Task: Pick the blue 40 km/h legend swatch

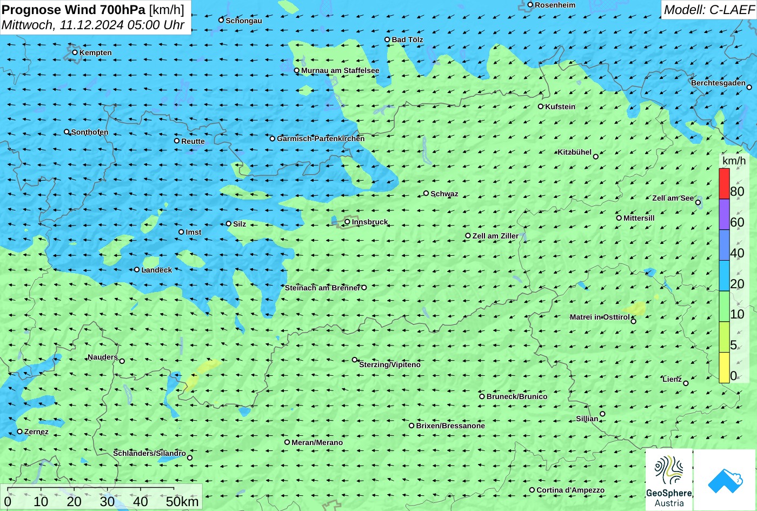Action: click(x=724, y=245)
